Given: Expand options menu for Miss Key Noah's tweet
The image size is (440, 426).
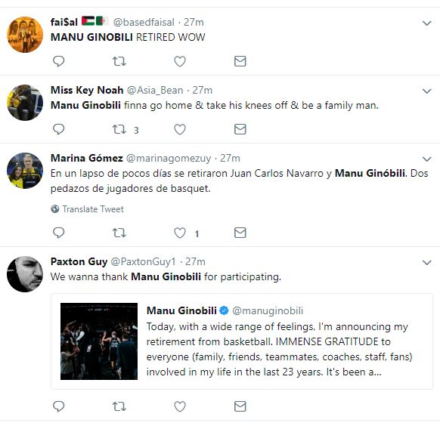Looking at the screenshot, I should [427, 91].
